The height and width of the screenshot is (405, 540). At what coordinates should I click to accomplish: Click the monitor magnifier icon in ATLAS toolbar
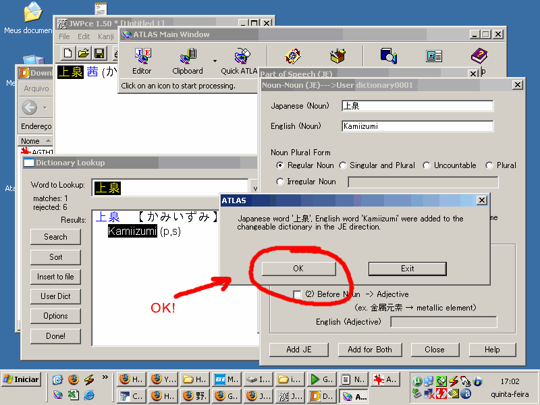click(x=389, y=56)
